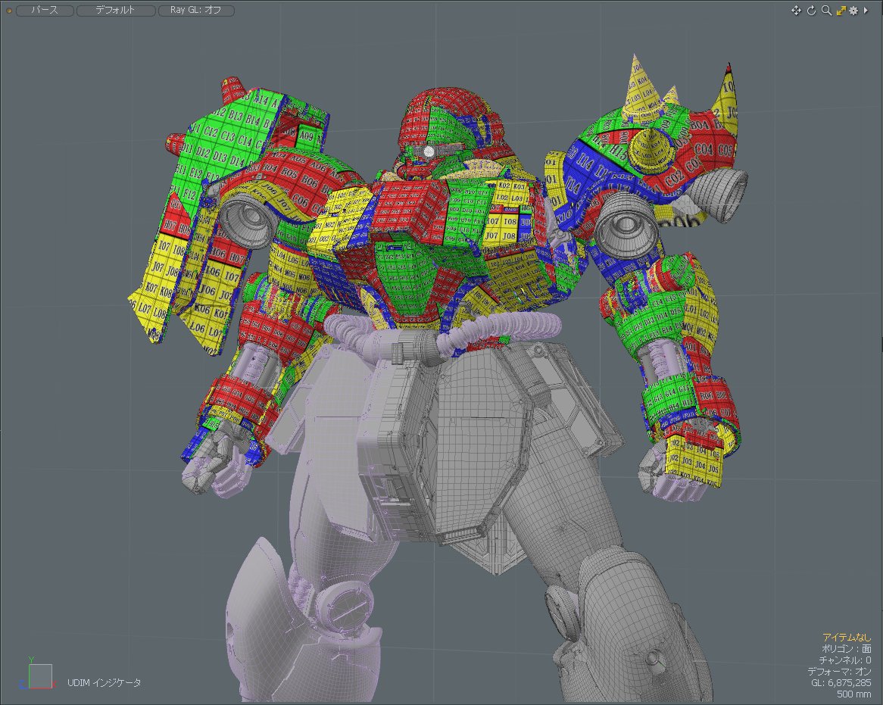Click the GL: 6,875,285 readout

click(x=841, y=682)
